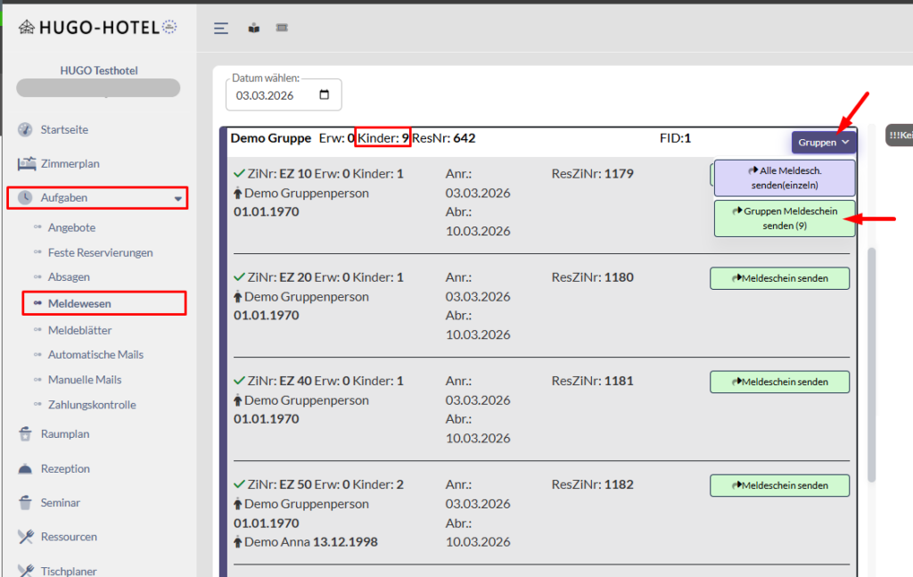This screenshot has height=577, width=913.
Task: Open Feste Reservierungen submenu item
Action: (x=100, y=252)
